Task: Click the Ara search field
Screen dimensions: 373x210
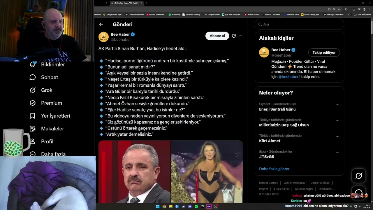Action: click(300, 24)
